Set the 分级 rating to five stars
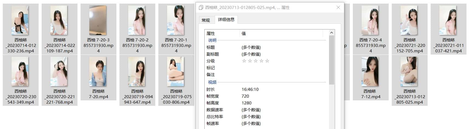Screen dimensions: 472x129 pyautogui.click(x=267, y=61)
